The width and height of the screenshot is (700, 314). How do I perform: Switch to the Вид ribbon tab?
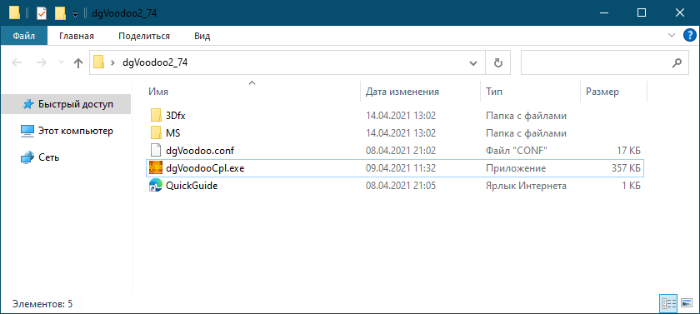(202, 36)
